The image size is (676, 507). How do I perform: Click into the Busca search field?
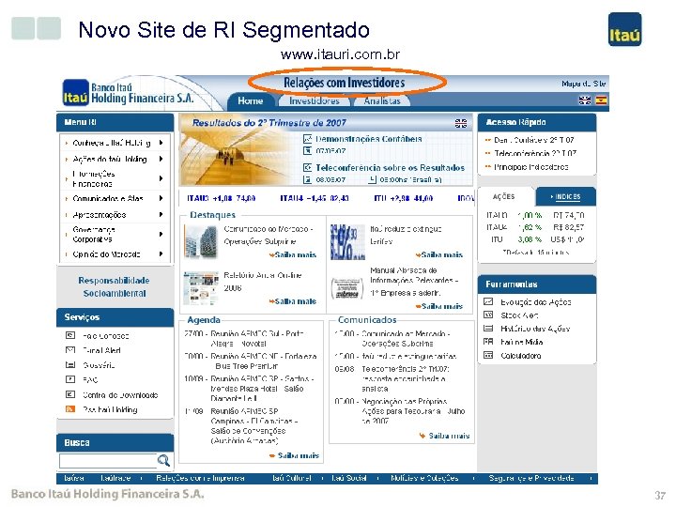pyautogui.click(x=108, y=461)
